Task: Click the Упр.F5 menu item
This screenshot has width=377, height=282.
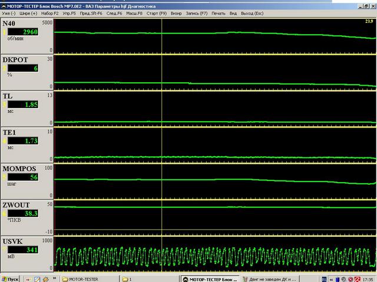Action: (x=70, y=13)
